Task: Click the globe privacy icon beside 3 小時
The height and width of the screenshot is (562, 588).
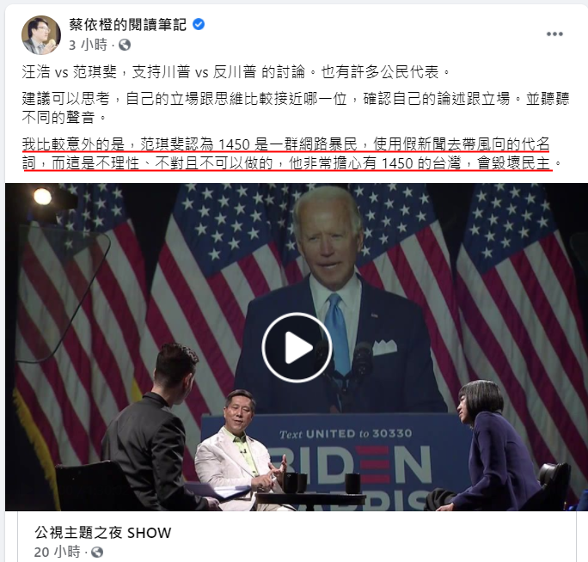Action: (125, 46)
